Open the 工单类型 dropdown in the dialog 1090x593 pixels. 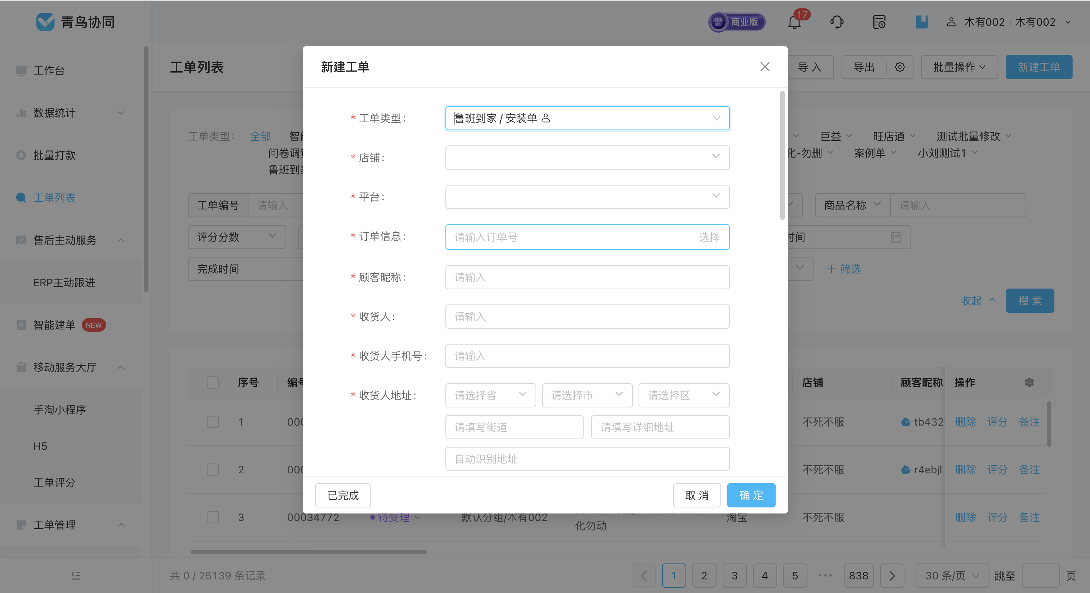click(x=587, y=118)
